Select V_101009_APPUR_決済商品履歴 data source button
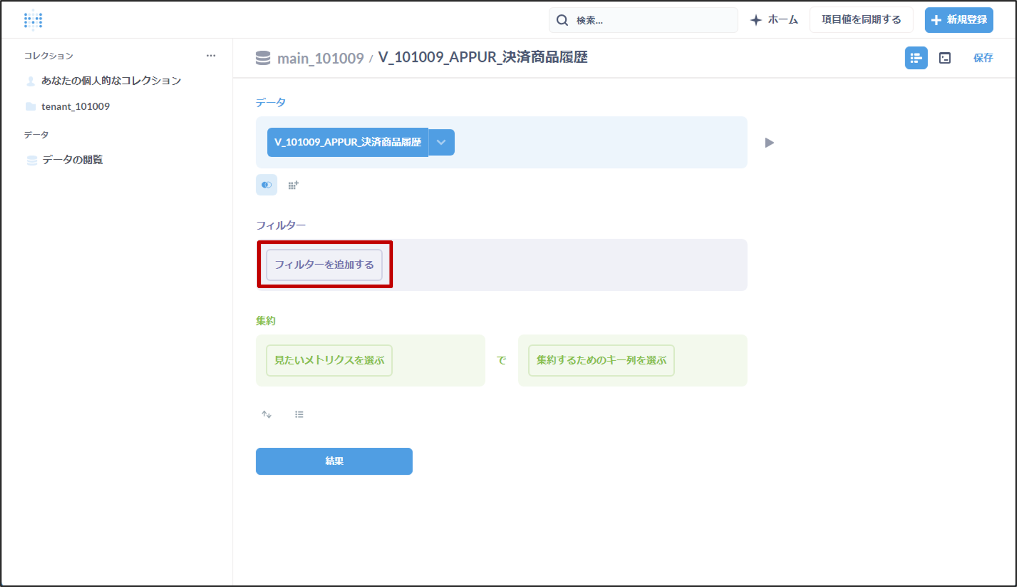The image size is (1017, 587). (x=347, y=142)
